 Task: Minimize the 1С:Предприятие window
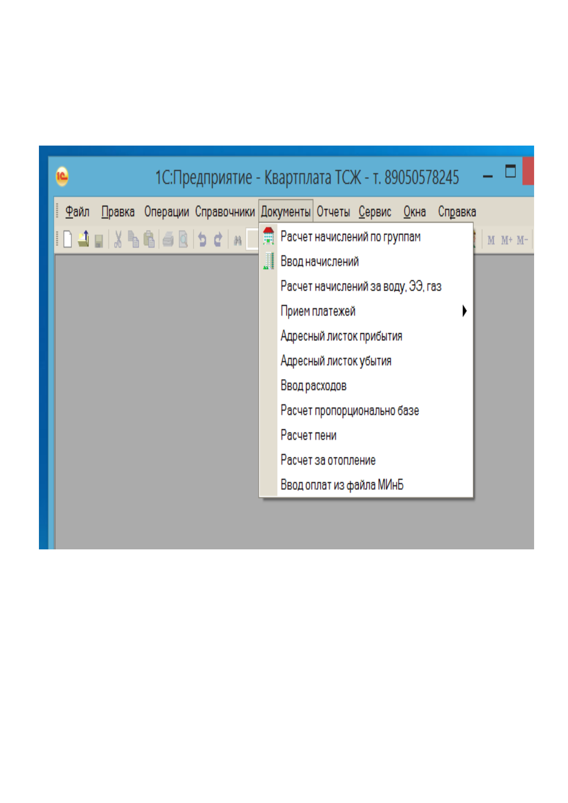click(x=488, y=176)
